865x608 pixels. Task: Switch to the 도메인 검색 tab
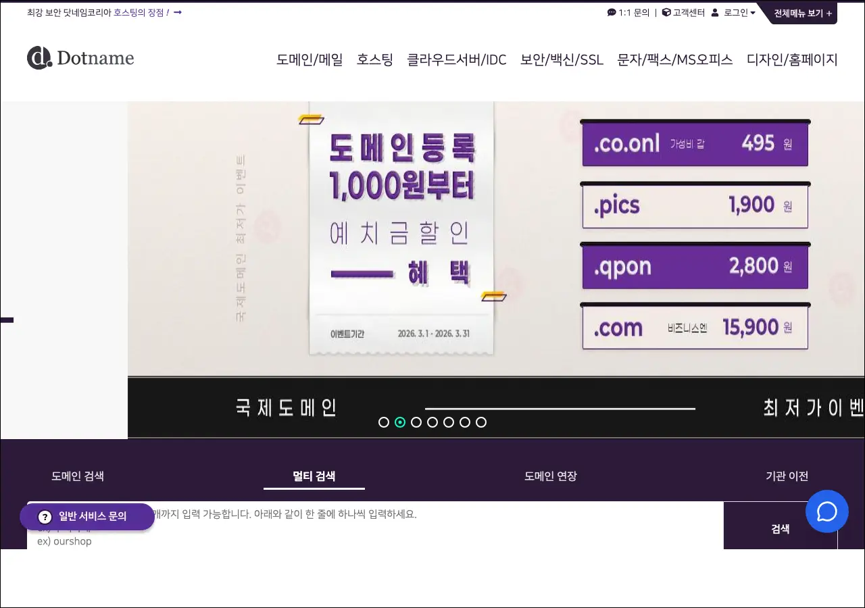[x=78, y=476]
